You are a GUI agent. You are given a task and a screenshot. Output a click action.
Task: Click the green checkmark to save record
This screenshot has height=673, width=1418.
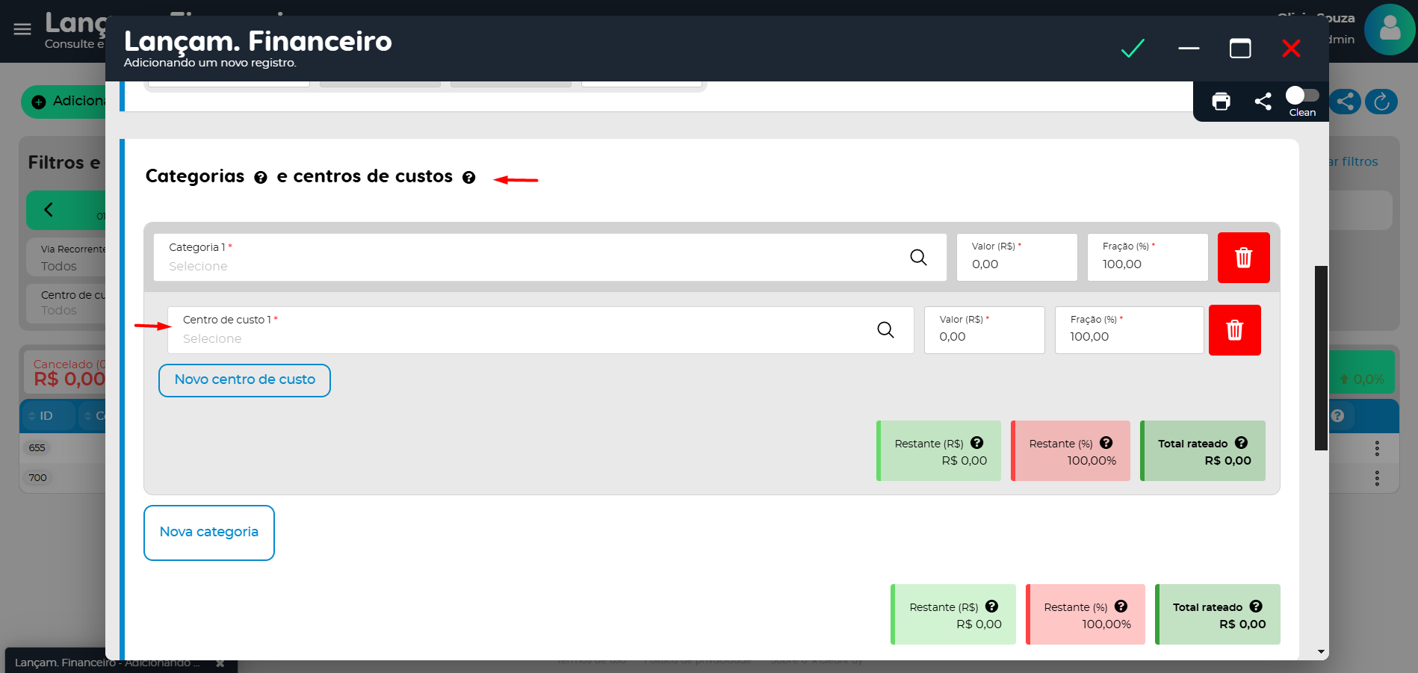[x=1133, y=49]
